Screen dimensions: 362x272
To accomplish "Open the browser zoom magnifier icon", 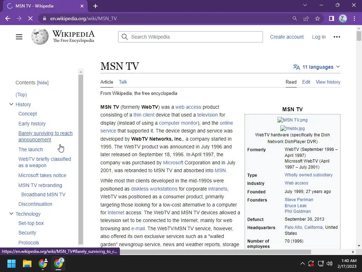I will click(295, 18).
